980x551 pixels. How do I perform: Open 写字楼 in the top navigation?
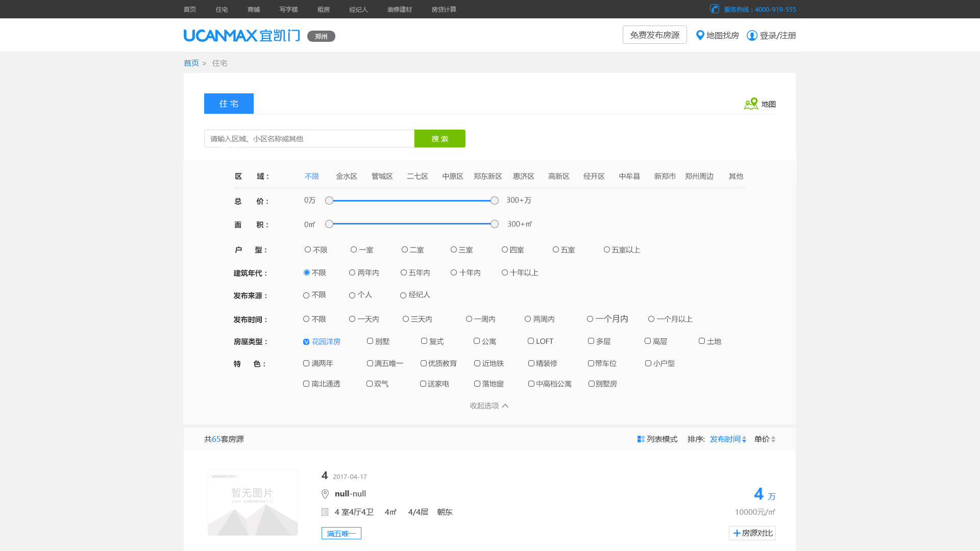coord(288,9)
